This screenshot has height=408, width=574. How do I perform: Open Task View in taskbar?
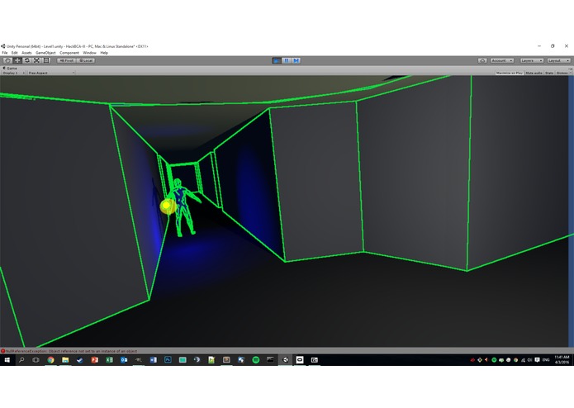point(36,360)
